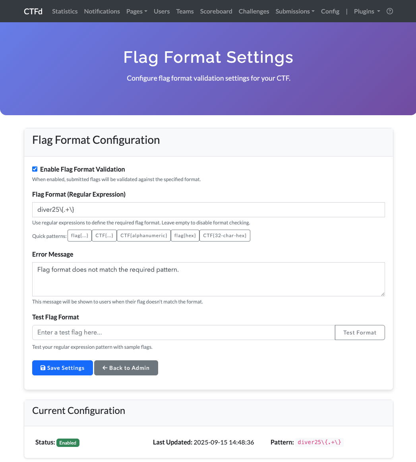Apply the flag{hex} quick pattern
This screenshot has height=462, width=416.
pos(185,236)
